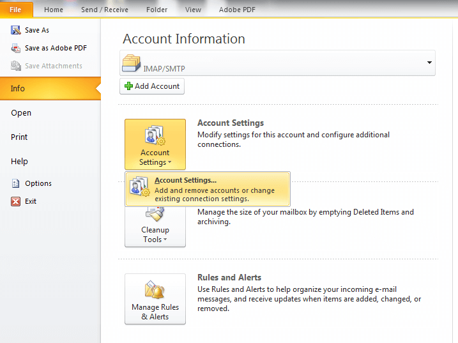Select Print in the backstage sidebar
The width and height of the screenshot is (458, 343).
(x=19, y=137)
